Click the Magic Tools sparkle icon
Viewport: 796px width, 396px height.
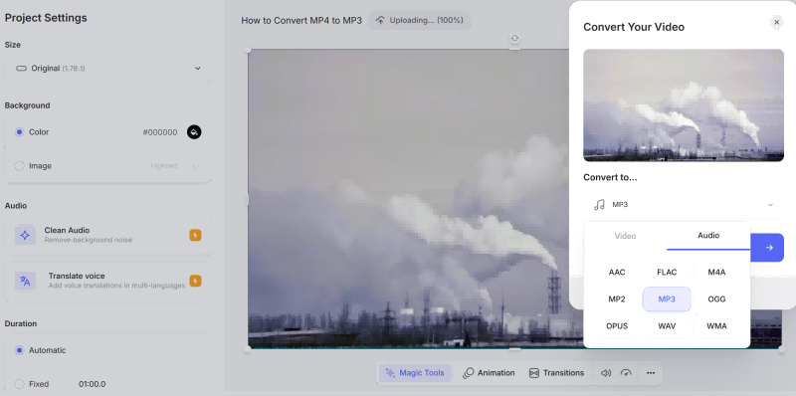click(390, 373)
